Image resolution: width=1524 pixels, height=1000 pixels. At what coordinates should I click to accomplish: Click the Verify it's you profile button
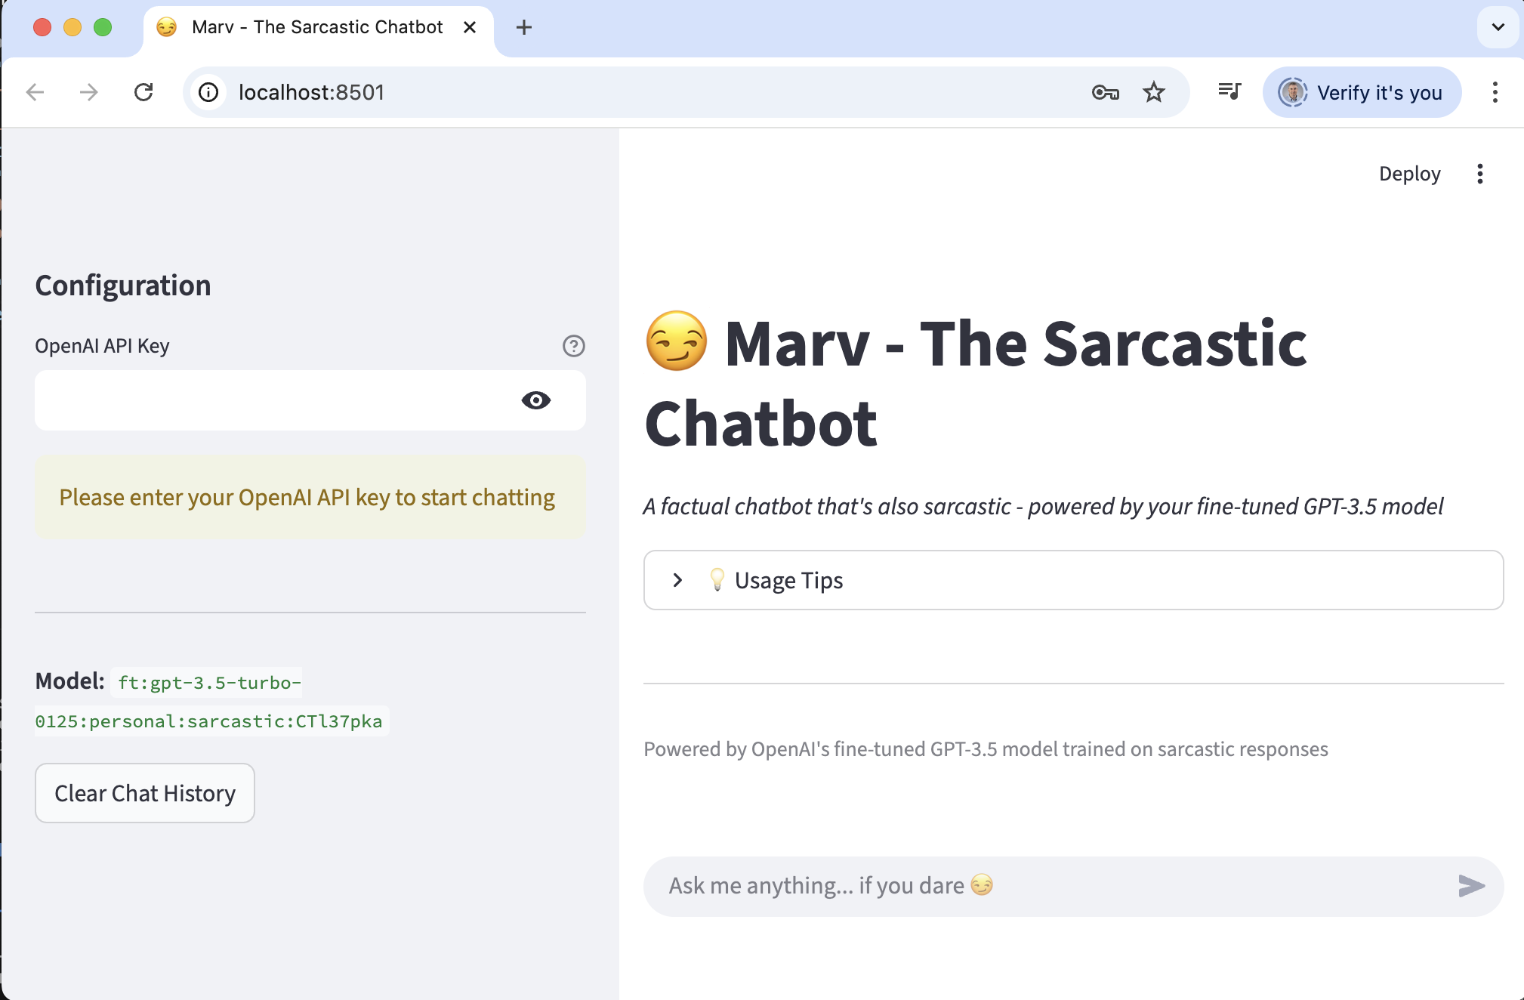click(x=1362, y=92)
